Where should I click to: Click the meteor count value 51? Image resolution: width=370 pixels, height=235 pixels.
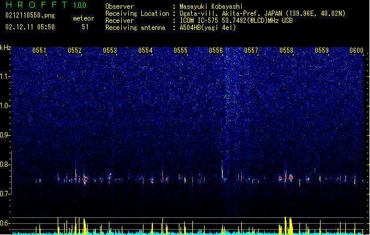85,27
